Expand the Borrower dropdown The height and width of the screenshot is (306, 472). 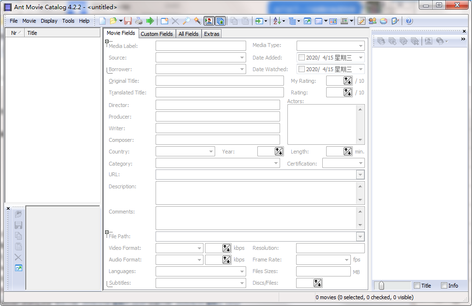click(242, 69)
